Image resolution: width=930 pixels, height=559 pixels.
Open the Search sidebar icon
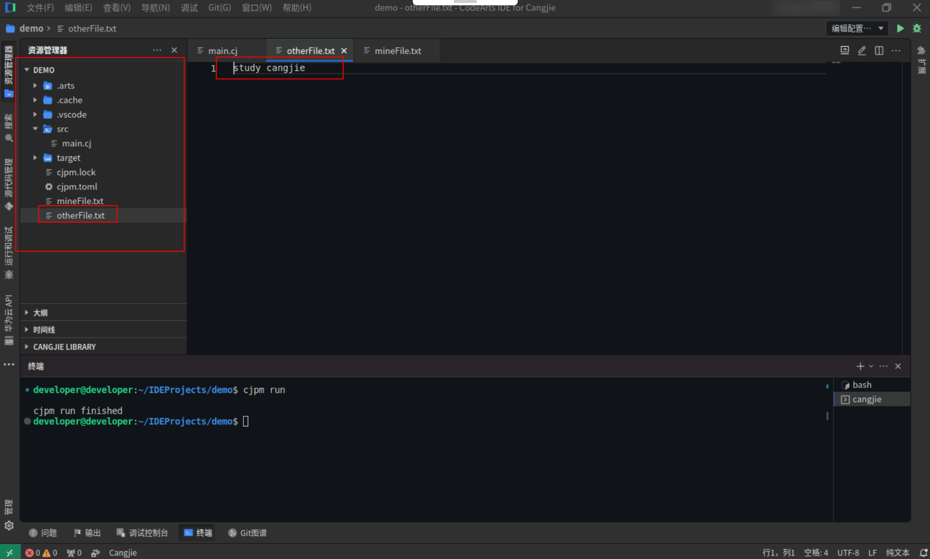pyautogui.click(x=9, y=128)
